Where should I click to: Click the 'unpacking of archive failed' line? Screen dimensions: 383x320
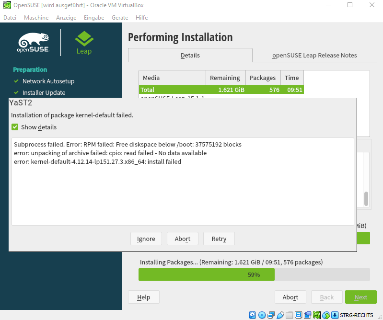(110, 153)
